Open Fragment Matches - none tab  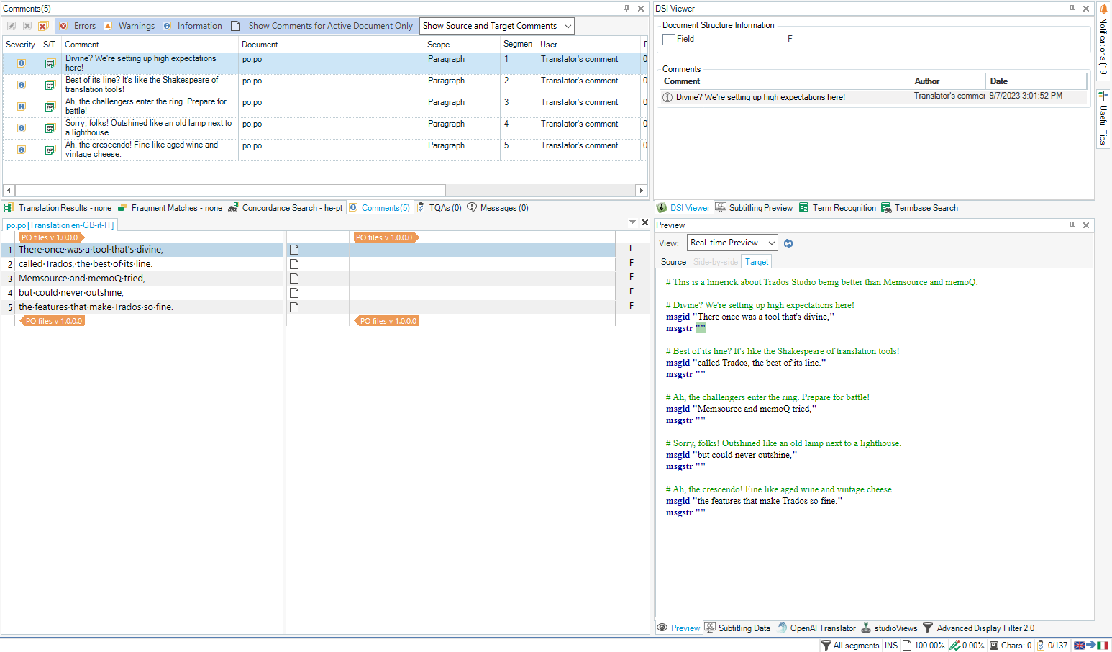170,208
